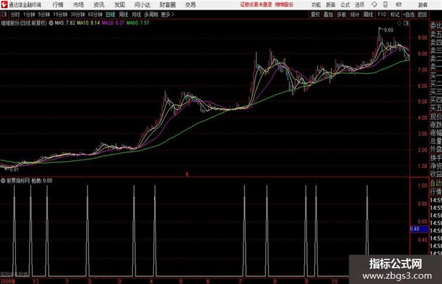
Task: Click the 标记 mark button
Action: [395, 14]
